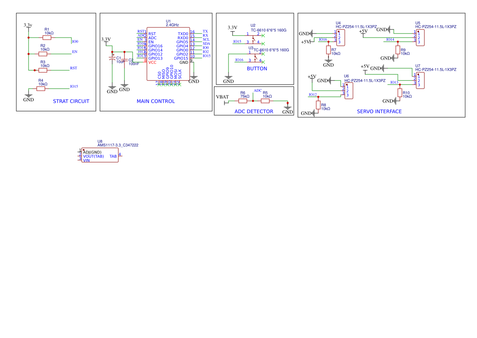Select the U8 AMS1117-3.3 regulator symbol
Image resolution: width=477 pixels, height=338 pixels.
click(100, 156)
